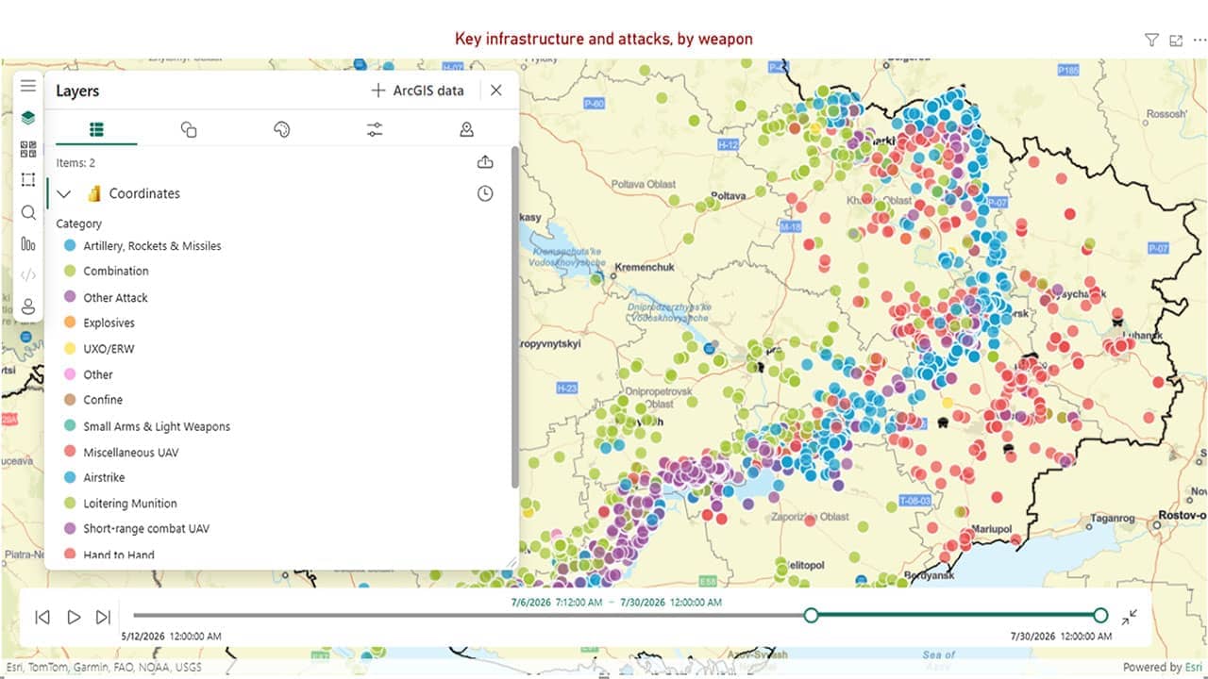1208x679 pixels.
Task: Open the visual Filter funnel icon
Action: point(1151,40)
